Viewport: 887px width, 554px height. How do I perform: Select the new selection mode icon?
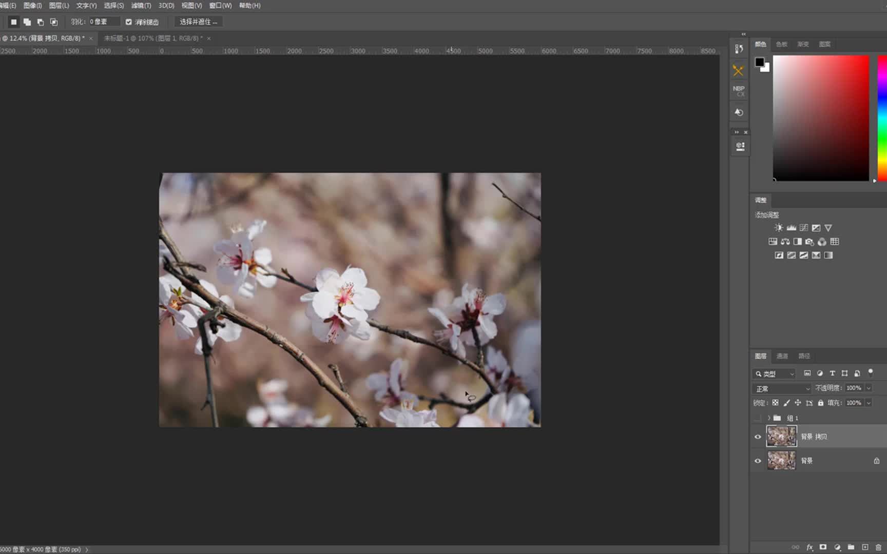pyautogui.click(x=14, y=22)
